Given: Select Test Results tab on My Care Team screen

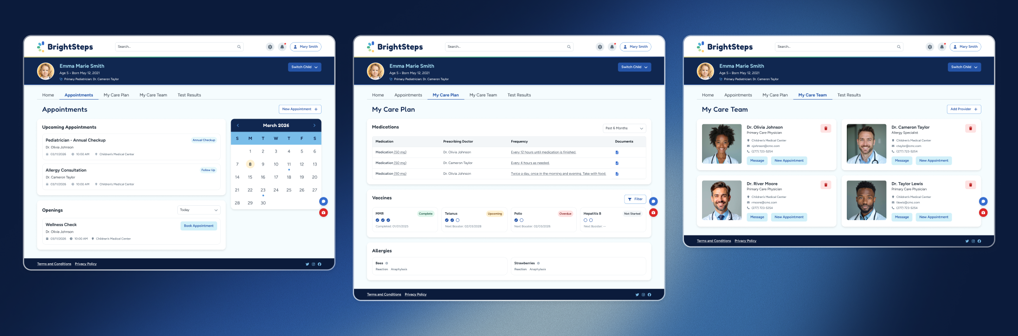Looking at the screenshot, I should [849, 95].
